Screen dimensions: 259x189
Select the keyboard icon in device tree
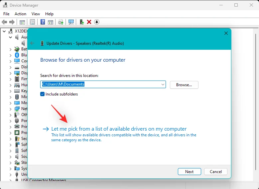tap(17, 91)
